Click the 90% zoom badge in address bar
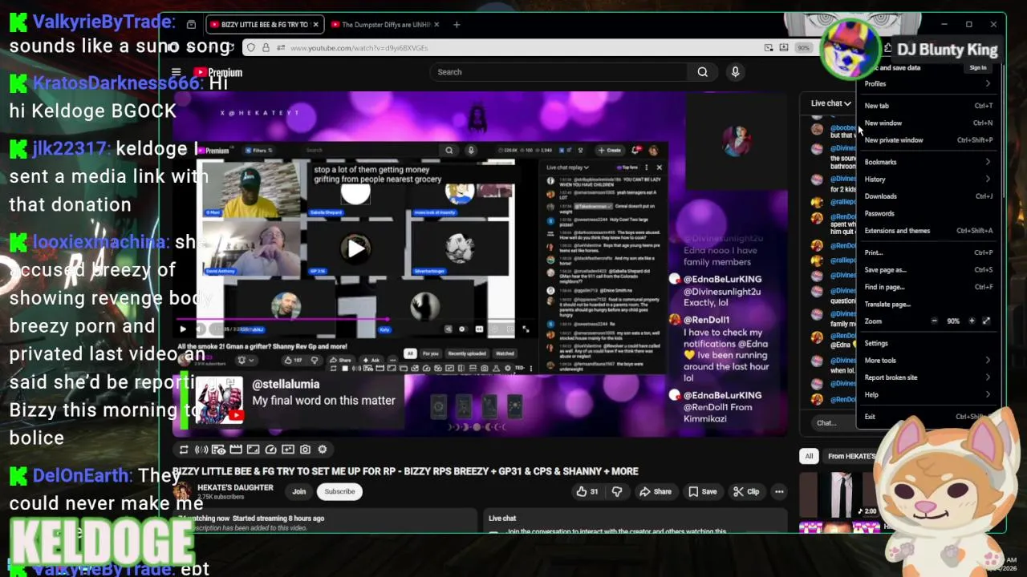1027x577 pixels. 803,48
